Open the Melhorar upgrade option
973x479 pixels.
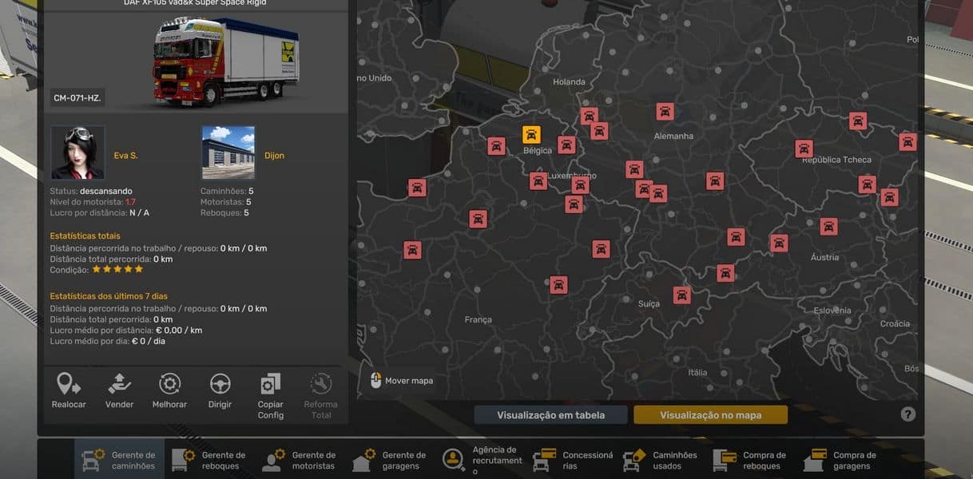(169, 385)
